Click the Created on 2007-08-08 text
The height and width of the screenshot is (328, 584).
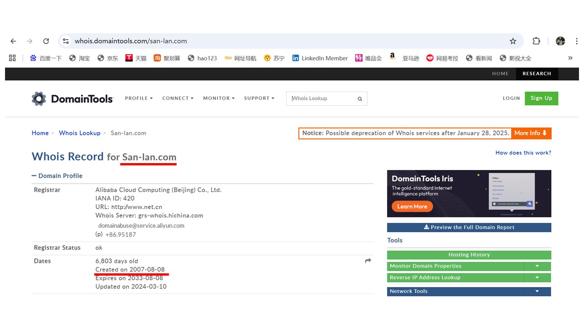(130, 270)
